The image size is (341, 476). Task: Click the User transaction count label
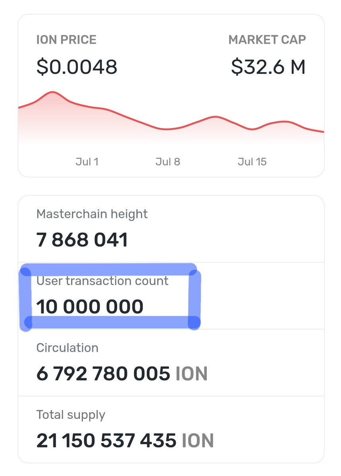102,281
